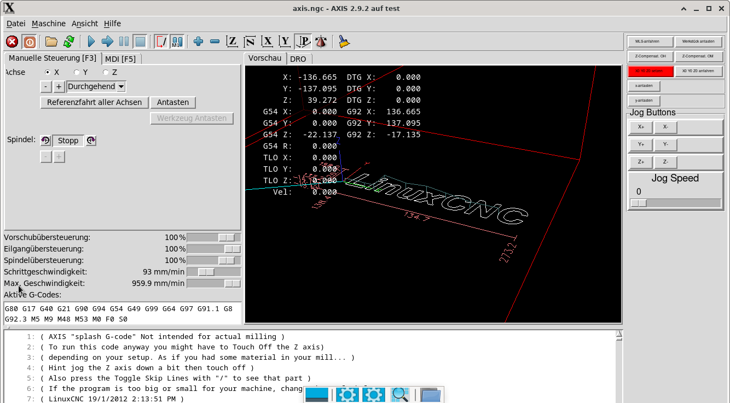Switch to Manuelle Steuerung [F3] tab
This screenshot has width=730, height=403.
[x=53, y=58]
